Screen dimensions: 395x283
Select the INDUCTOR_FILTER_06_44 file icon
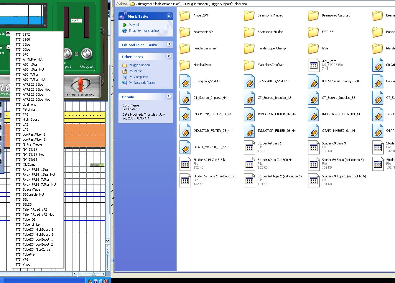(x=249, y=131)
